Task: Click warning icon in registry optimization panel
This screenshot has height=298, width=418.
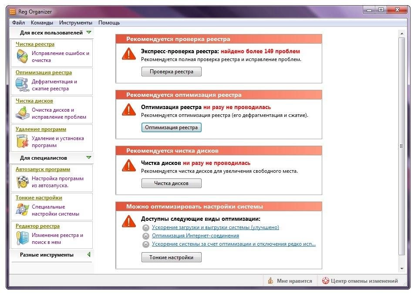Action: [x=129, y=110]
